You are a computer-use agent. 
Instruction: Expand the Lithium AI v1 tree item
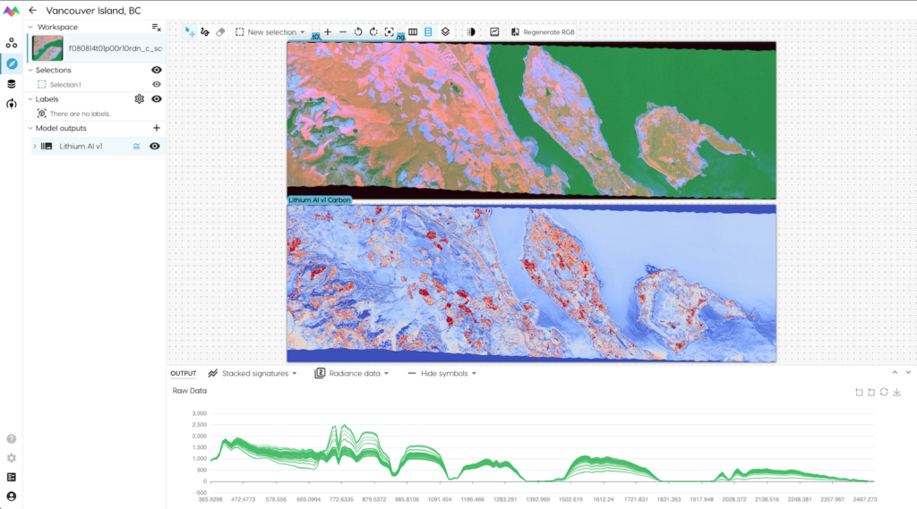[x=35, y=146]
